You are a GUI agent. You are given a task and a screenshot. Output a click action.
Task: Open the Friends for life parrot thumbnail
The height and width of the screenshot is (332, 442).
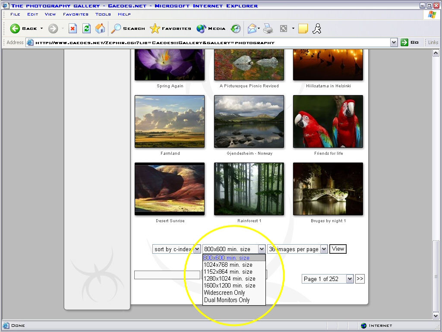[328, 121]
